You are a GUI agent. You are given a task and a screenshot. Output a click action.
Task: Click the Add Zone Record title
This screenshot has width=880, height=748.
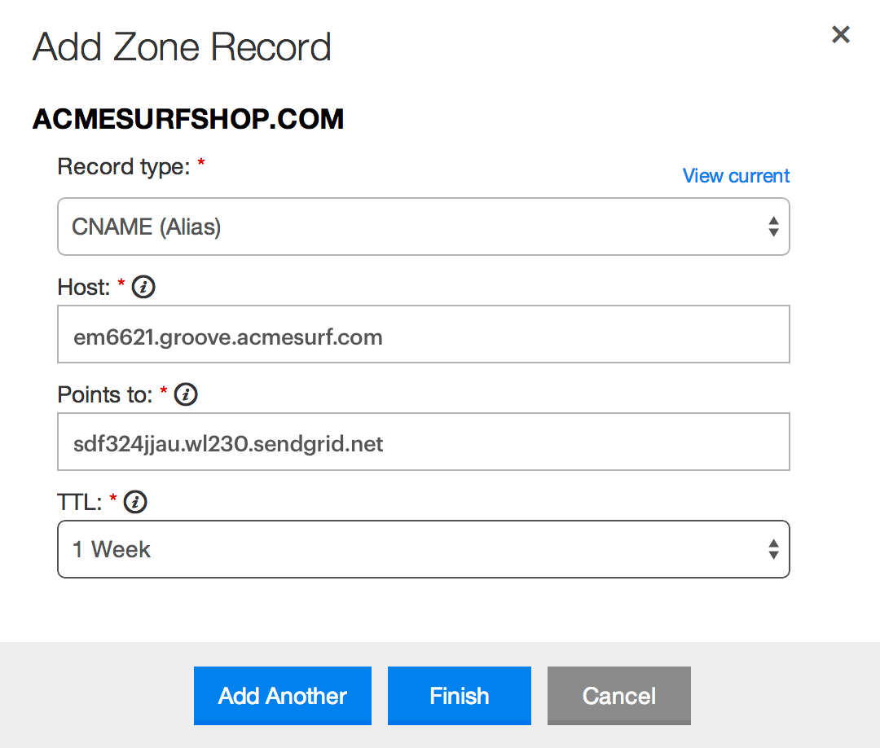[183, 47]
